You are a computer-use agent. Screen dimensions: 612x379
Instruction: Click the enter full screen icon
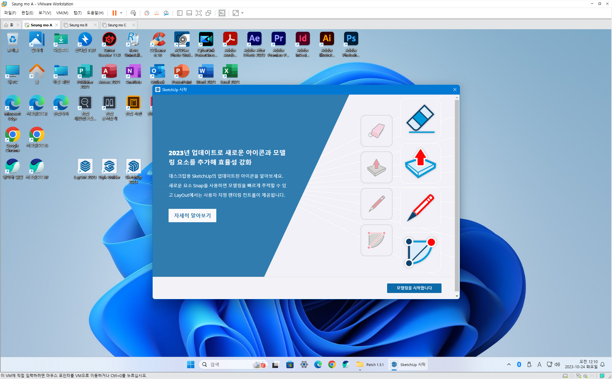199,13
